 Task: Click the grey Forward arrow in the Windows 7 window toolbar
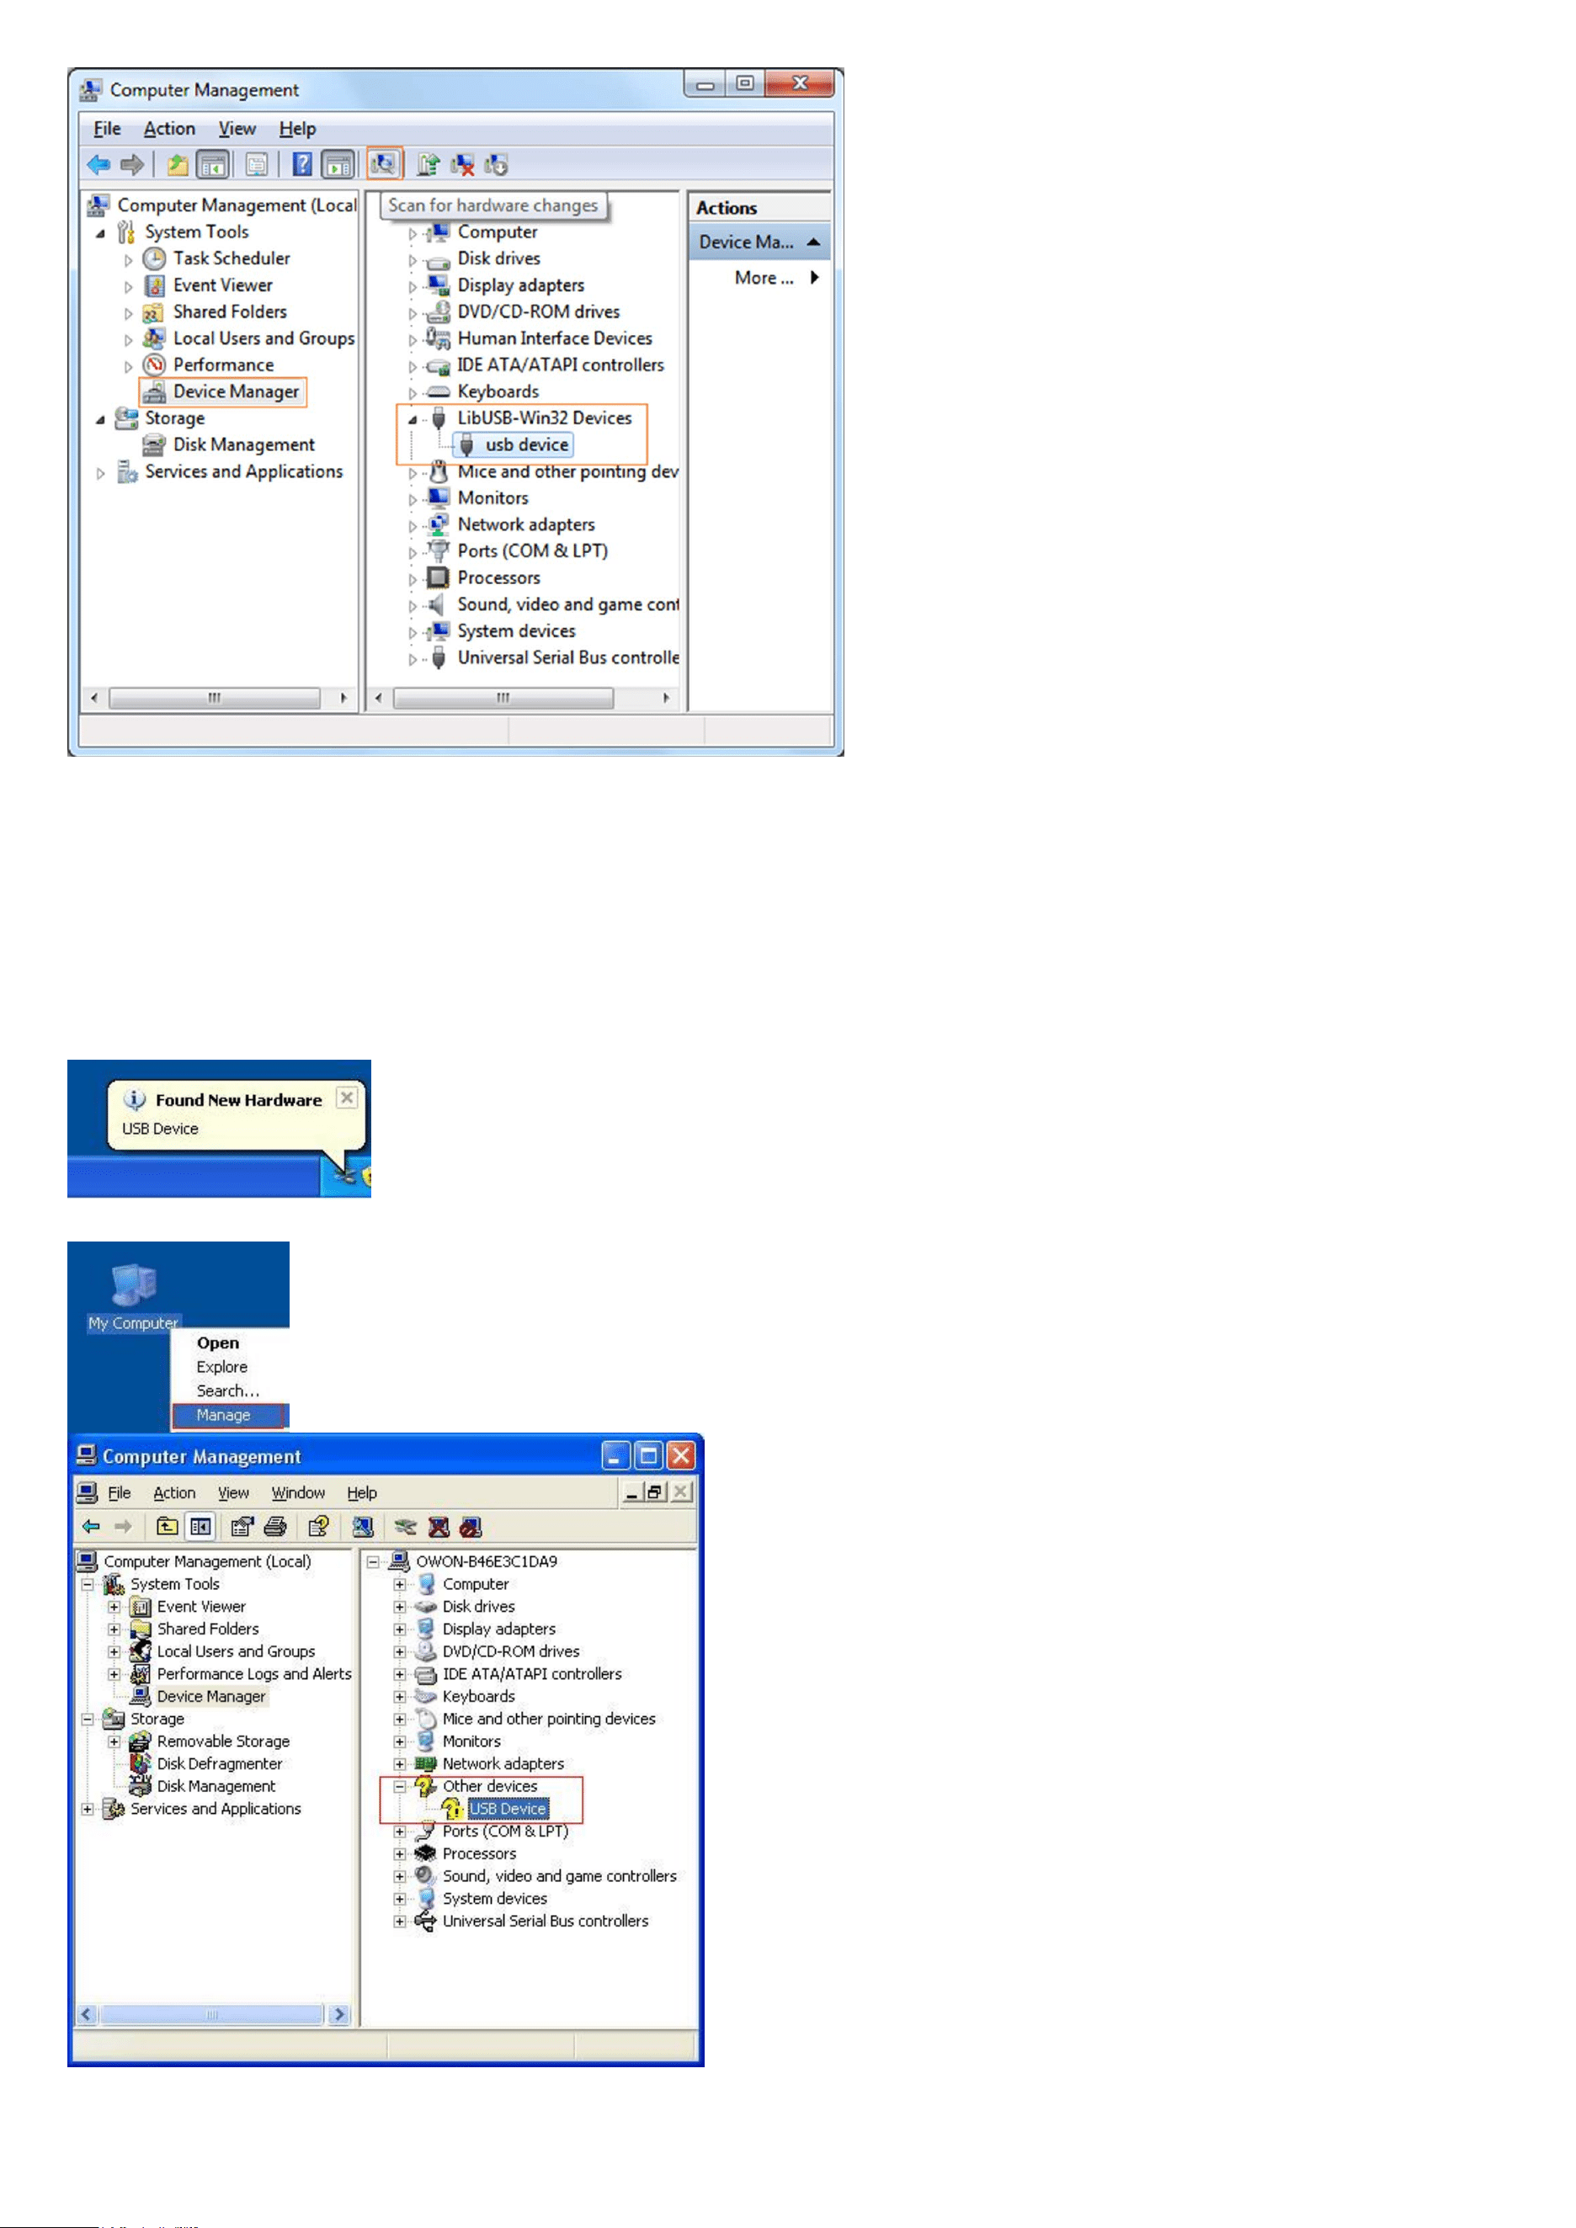tap(132, 165)
